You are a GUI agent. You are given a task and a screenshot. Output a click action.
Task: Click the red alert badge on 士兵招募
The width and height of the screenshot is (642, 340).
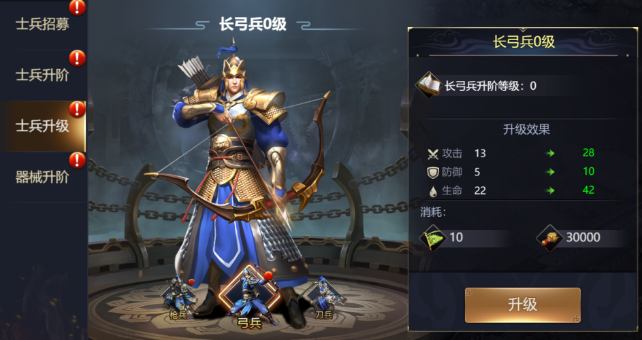[x=77, y=7]
